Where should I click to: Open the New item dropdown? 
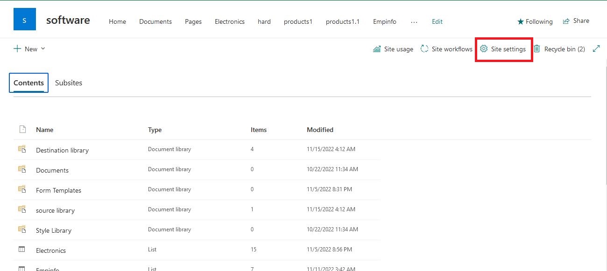click(x=29, y=49)
